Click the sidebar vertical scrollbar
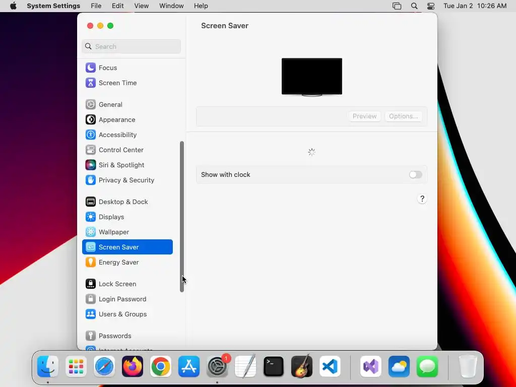 (181, 217)
